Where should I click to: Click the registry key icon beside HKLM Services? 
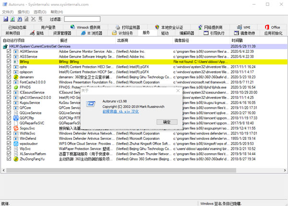point(5,47)
